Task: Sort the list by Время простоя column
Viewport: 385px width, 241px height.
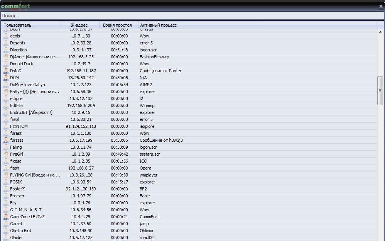Action: click(117, 25)
